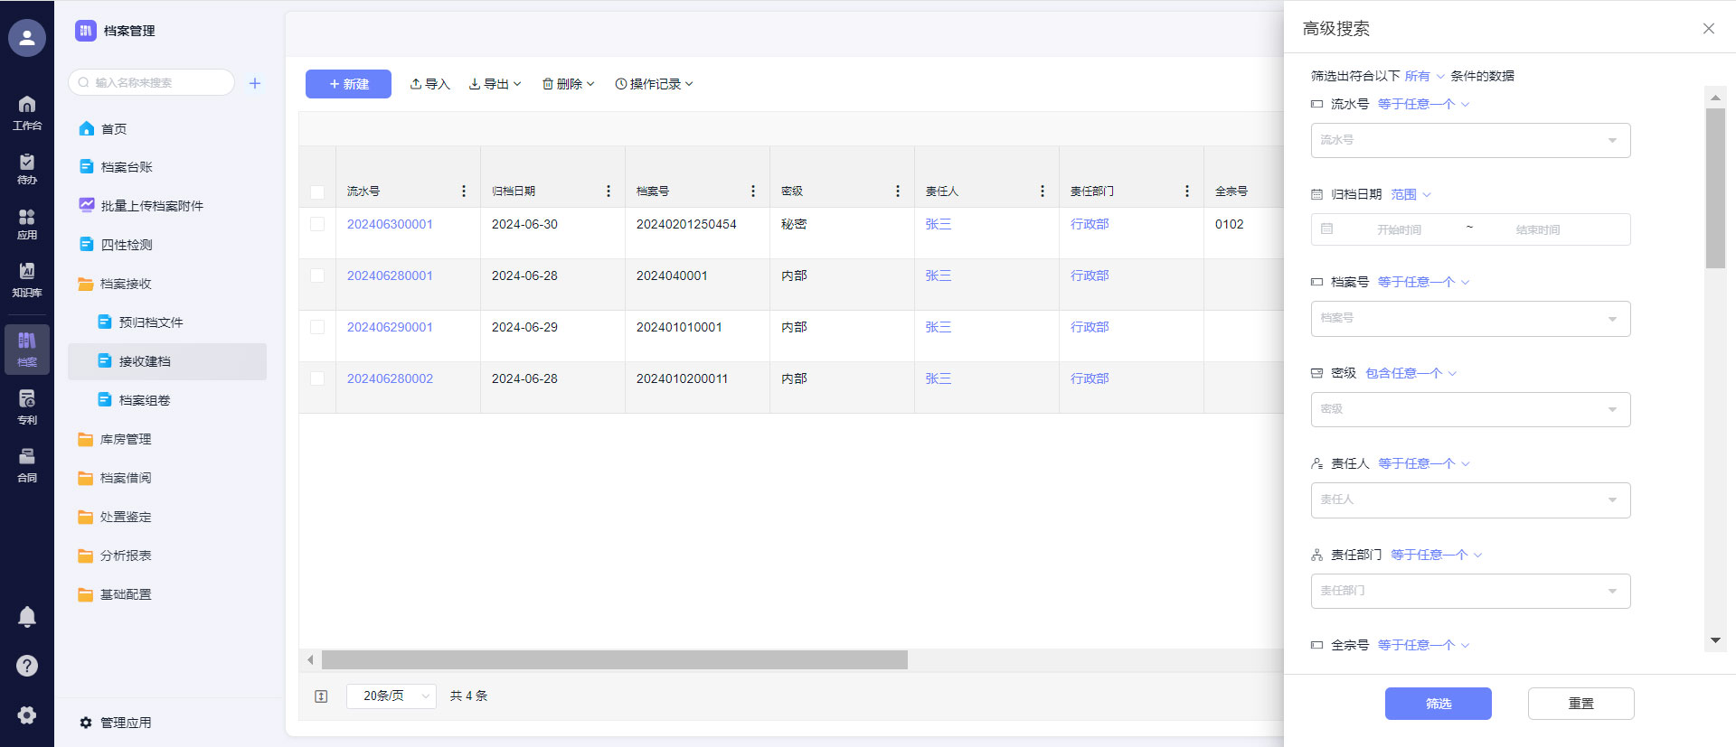Click the help question mark icon
This screenshot has height=747, width=1736.
[27, 666]
